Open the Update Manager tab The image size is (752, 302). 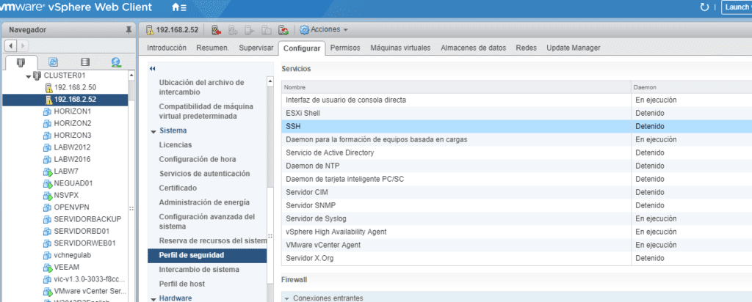(573, 48)
